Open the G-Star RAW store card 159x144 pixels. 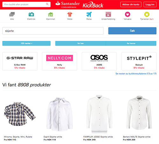click(20, 61)
